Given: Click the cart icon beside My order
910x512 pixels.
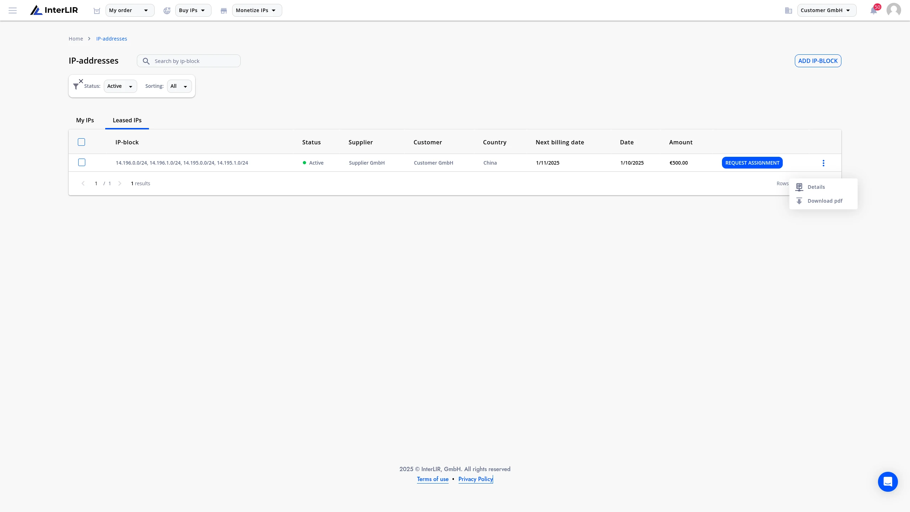Looking at the screenshot, I should click(97, 11).
